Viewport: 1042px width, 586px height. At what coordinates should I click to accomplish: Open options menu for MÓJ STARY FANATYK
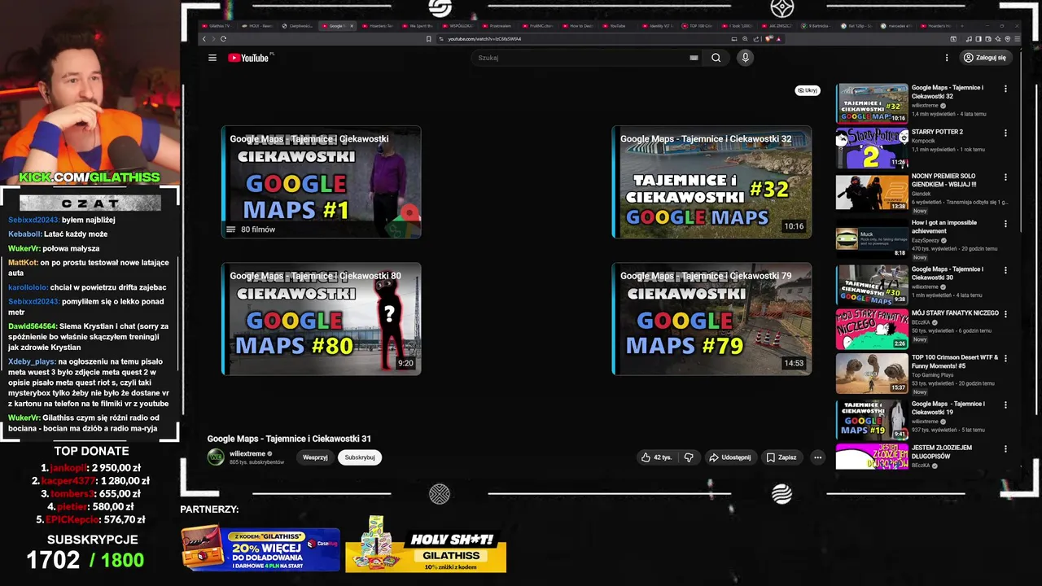click(1005, 313)
